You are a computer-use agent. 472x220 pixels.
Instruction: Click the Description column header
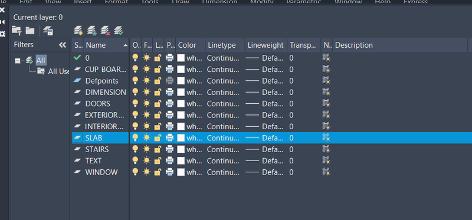click(x=400, y=45)
